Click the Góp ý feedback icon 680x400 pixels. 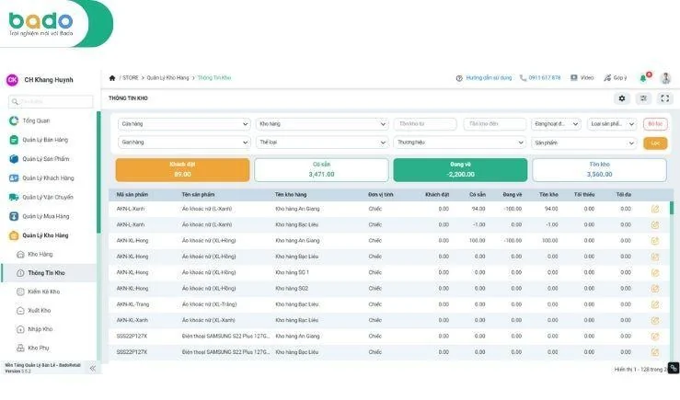(x=607, y=78)
